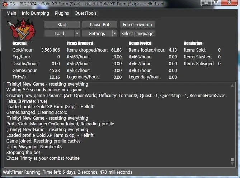Open the QuestTools menu

coord(85,13)
